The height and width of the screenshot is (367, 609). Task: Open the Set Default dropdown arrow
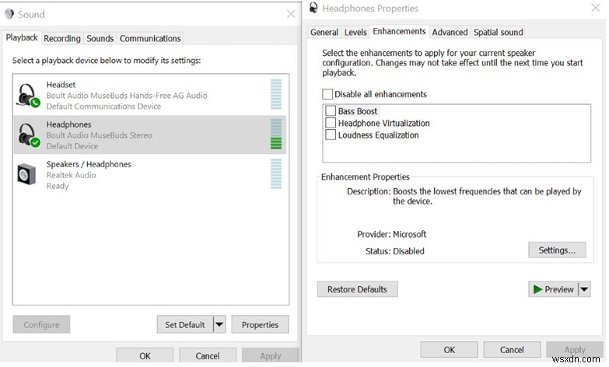pyautogui.click(x=219, y=324)
